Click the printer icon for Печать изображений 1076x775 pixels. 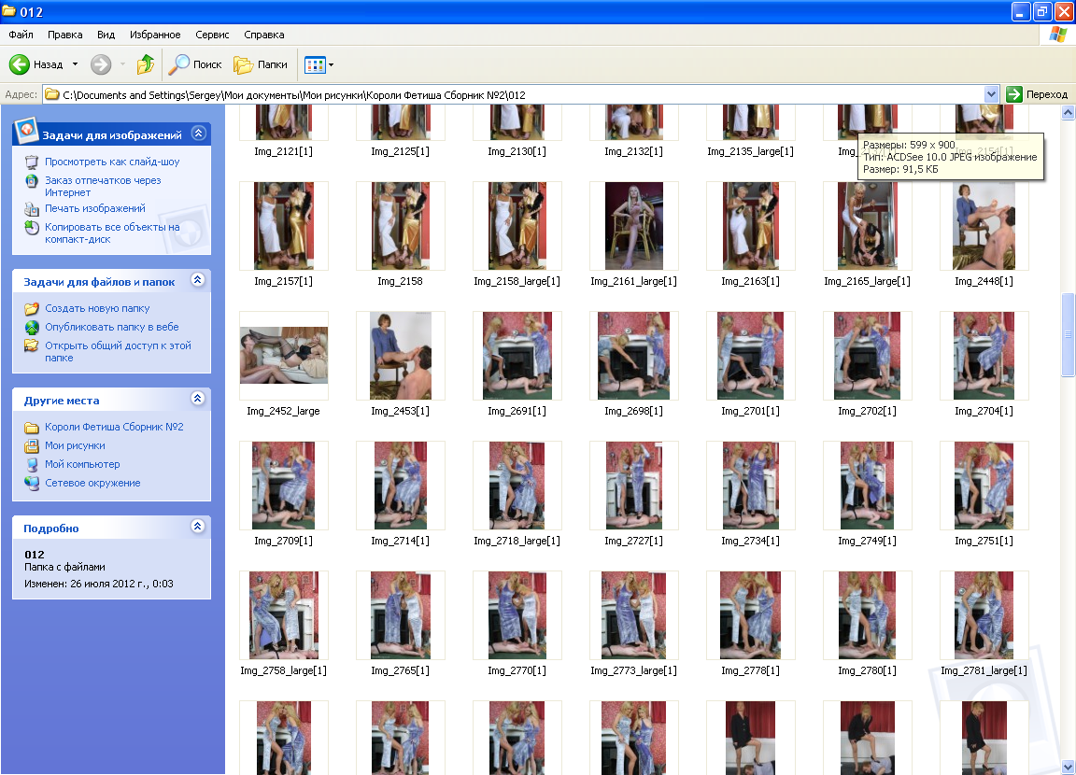coord(32,208)
